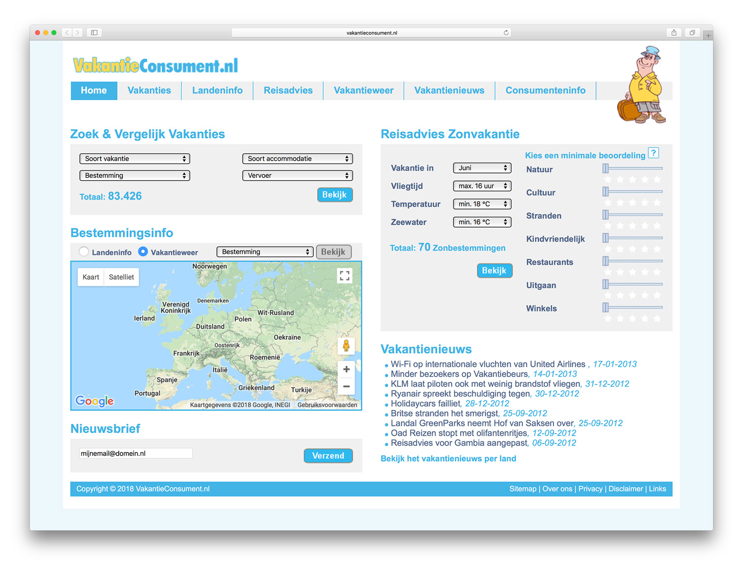Open the Over ons footer link
742x569 pixels.
557,489
